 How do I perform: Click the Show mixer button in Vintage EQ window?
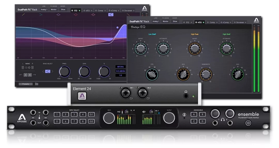[175, 21]
